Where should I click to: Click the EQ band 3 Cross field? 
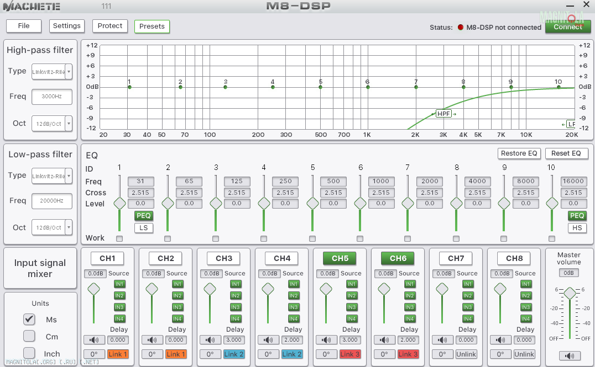pyautogui.click(x=237, y=193)
